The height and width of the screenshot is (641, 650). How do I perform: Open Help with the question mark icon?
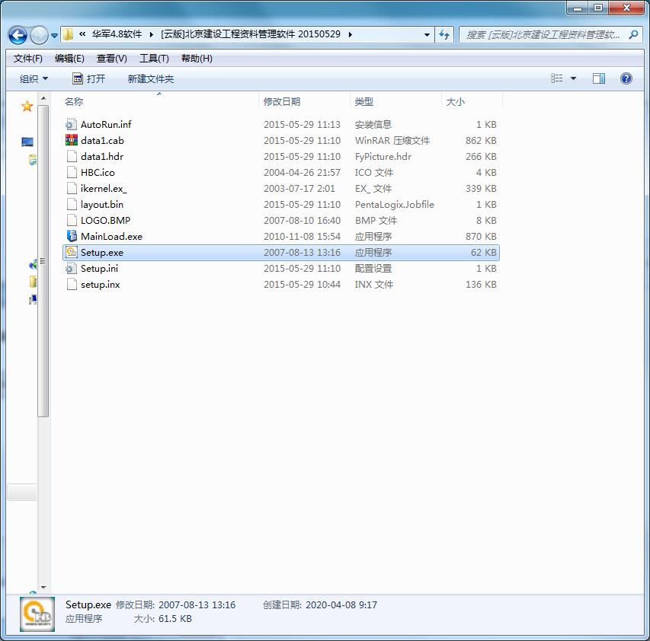coord(626,78)
